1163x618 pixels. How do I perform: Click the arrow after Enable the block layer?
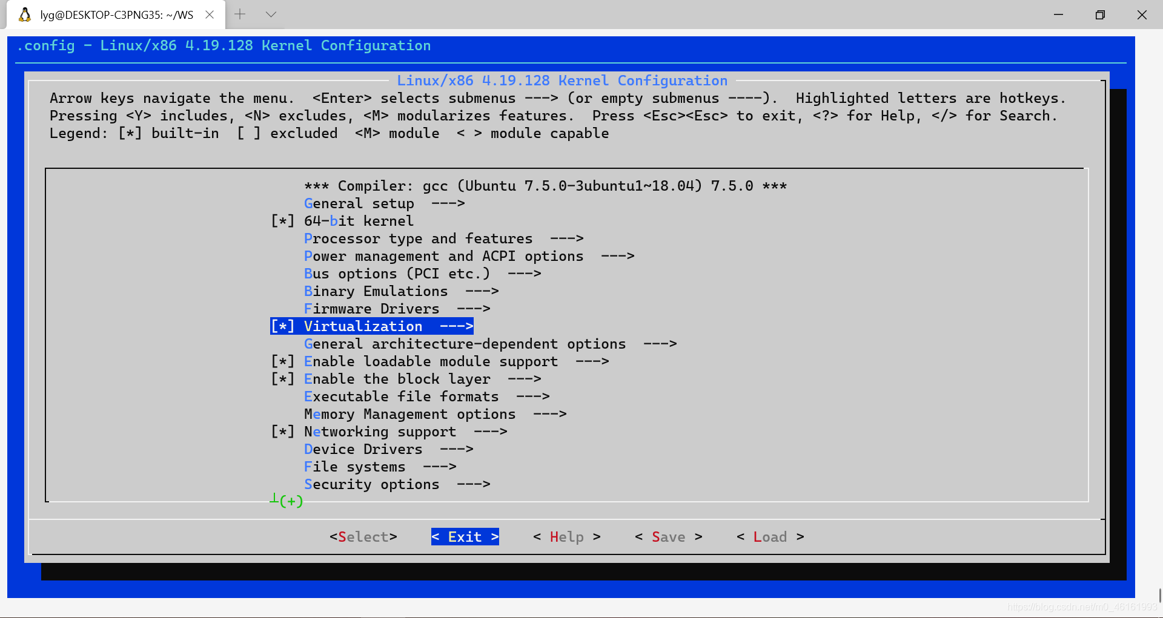click(525, 379)
